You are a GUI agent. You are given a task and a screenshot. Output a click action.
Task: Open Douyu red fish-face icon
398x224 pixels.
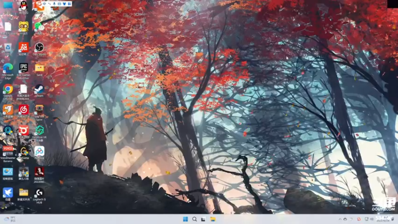[23, 131]
